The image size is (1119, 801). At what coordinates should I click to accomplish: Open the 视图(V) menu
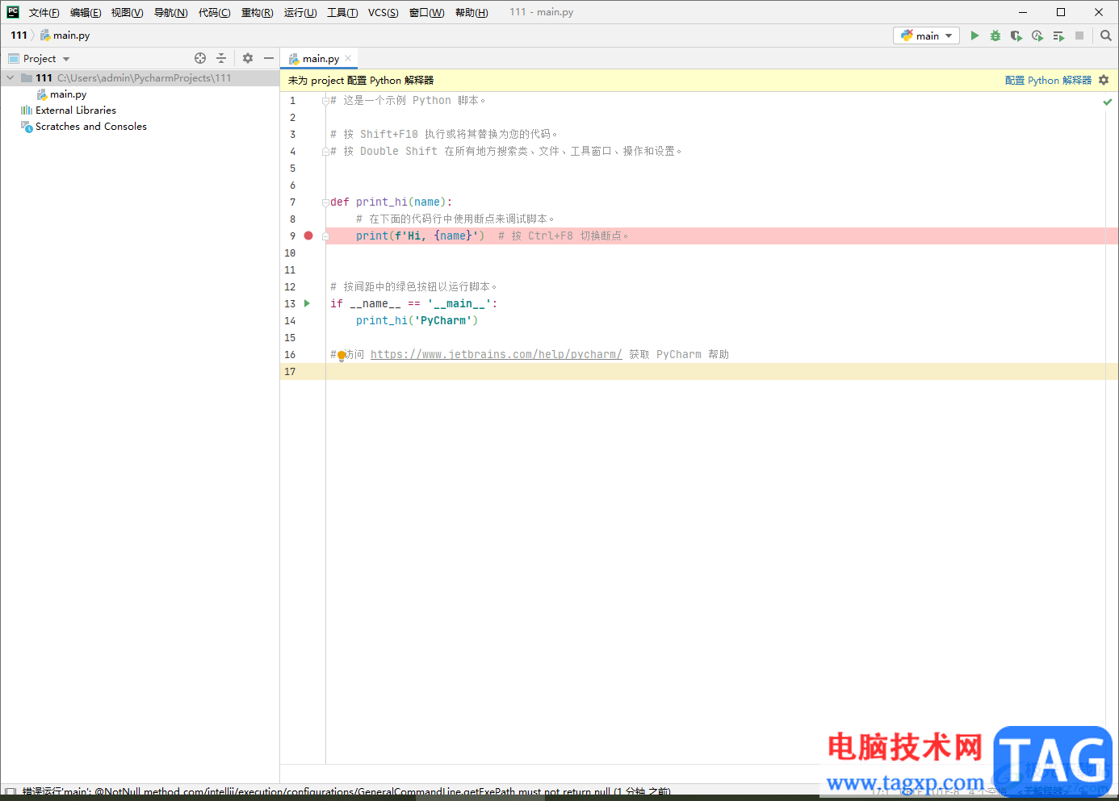tap(127, 12)
